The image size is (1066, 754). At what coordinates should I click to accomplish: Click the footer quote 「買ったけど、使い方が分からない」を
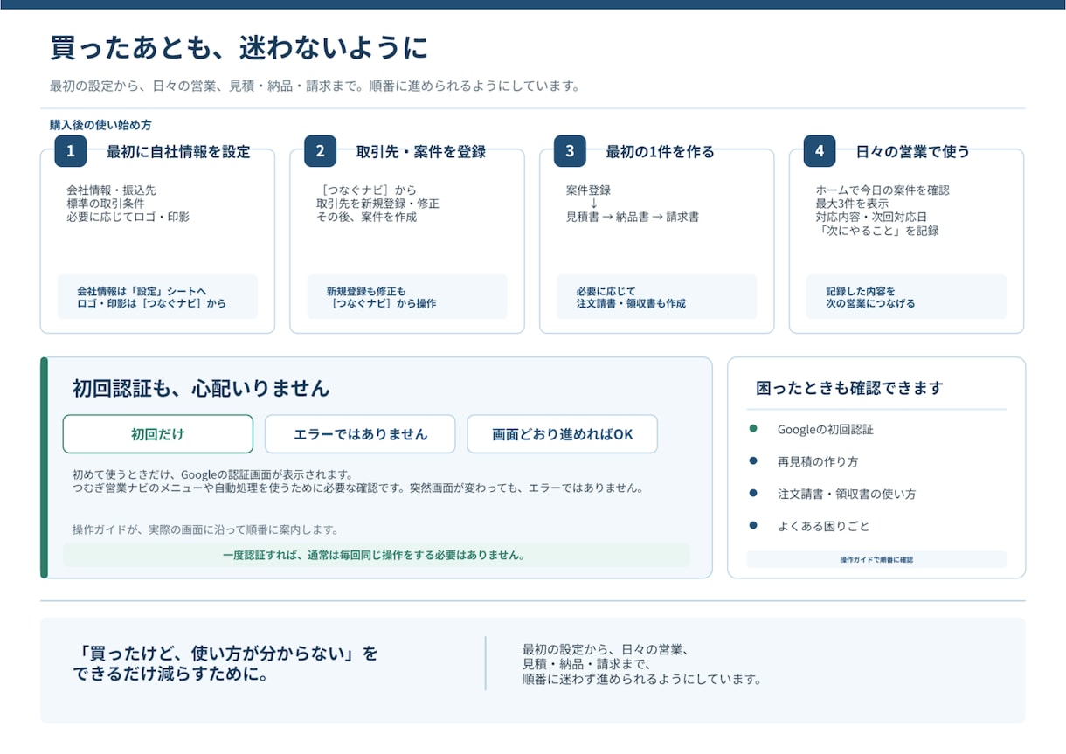(x=225, y=654)
